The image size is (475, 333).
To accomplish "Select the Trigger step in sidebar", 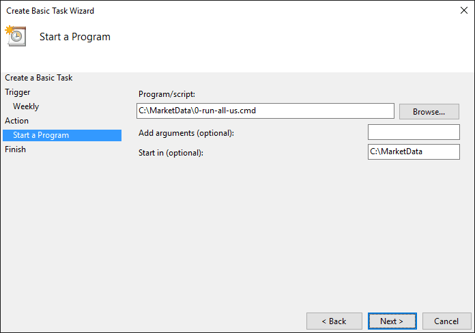I will click(18, 92).
